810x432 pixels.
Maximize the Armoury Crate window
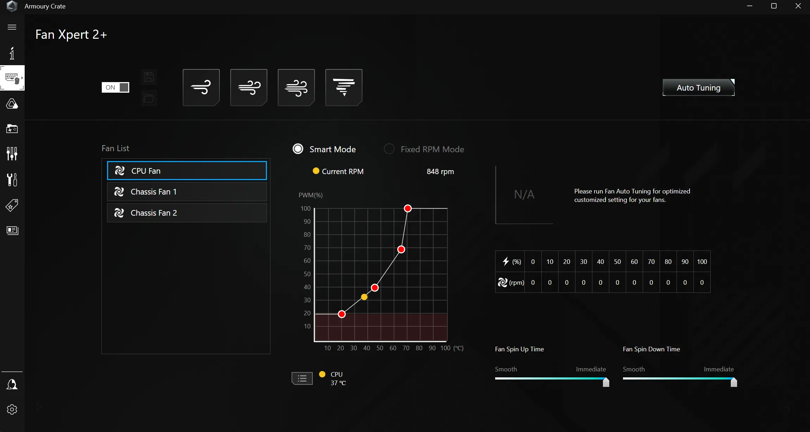point(774,6)
